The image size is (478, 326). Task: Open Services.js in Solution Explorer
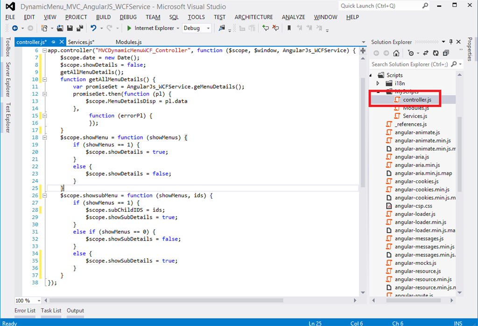coord(415,116)
